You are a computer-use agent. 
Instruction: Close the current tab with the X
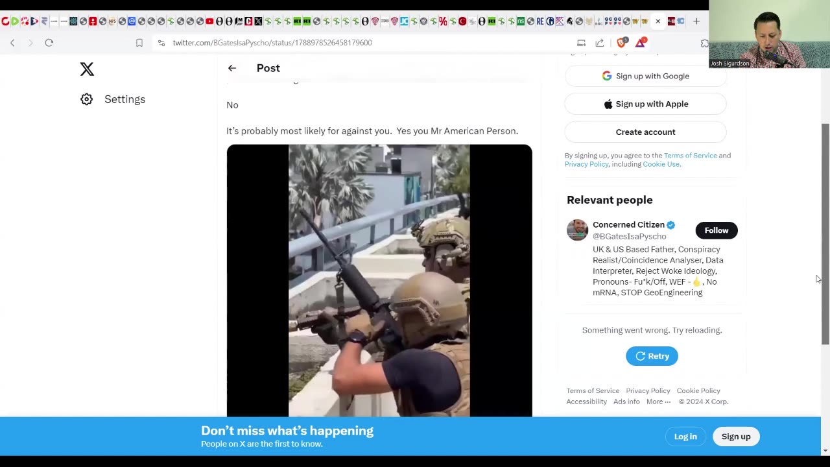[658, 21]
